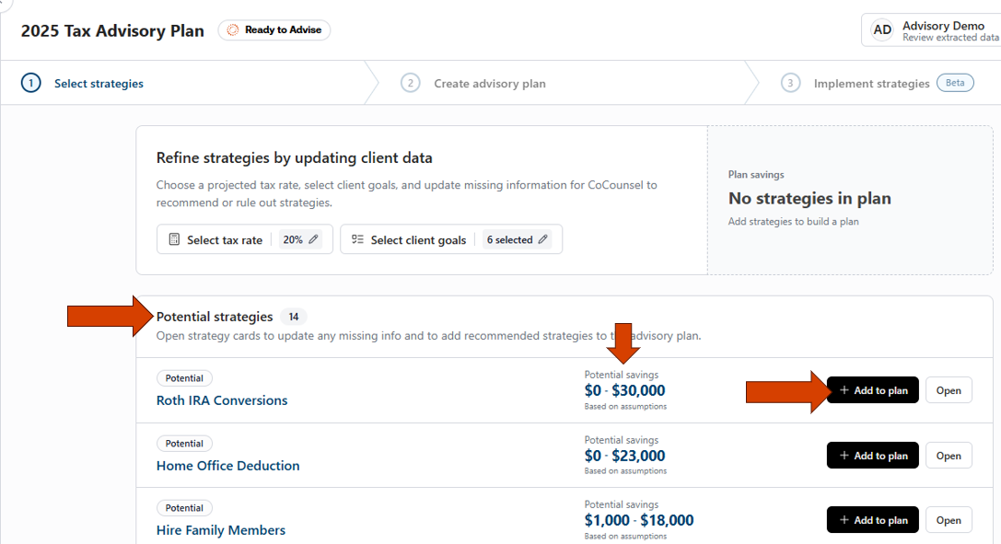Click the Ready to Advise status badge
Screen dimensions: 1001x544
click(274, 30)
